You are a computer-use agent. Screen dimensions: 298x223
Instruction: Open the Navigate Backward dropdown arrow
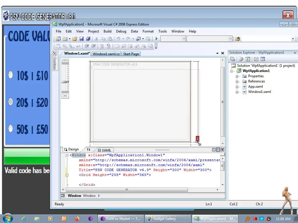(x=143, y=39)
